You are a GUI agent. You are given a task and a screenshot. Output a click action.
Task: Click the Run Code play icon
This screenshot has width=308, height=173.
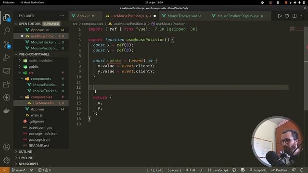[x=280, y=16]
